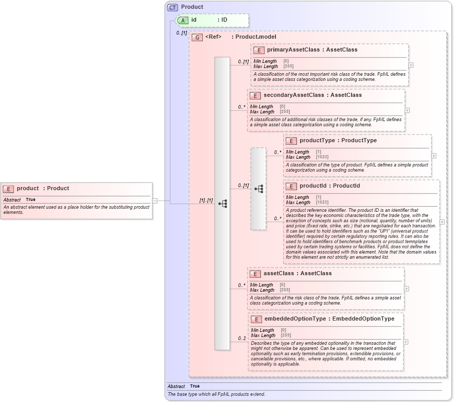Expand the plus box beside embeddedOptionType

click(406, 341)
